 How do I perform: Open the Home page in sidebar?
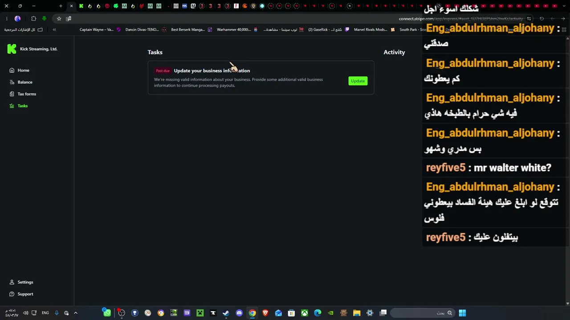19,70
